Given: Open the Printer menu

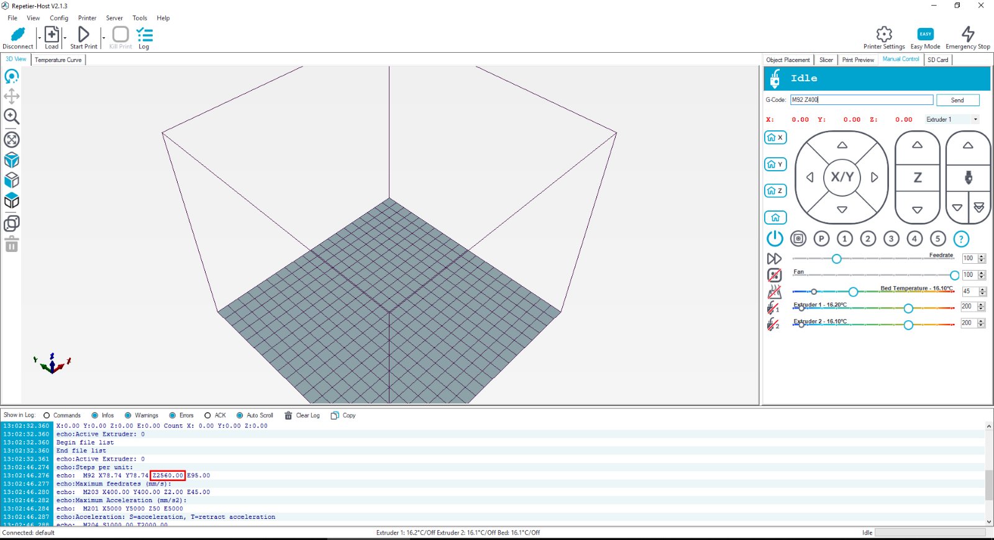Looking at the screenshot, I should click(x=87, y=18).
